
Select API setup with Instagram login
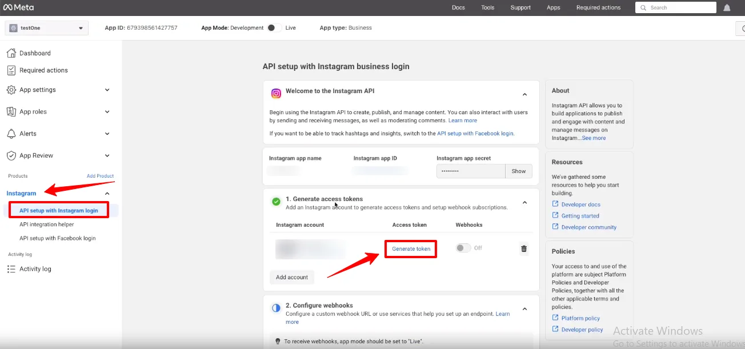pos(59,211)
